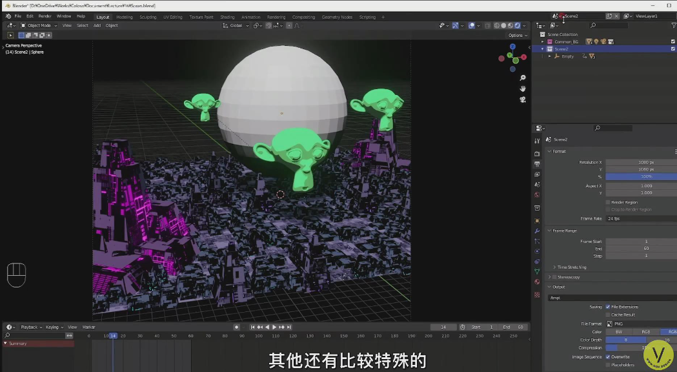The width and height of the screenshot is (677, 372).
Task: Open the zoom view magnifier gizmo
Action: [x=522, y=77]
